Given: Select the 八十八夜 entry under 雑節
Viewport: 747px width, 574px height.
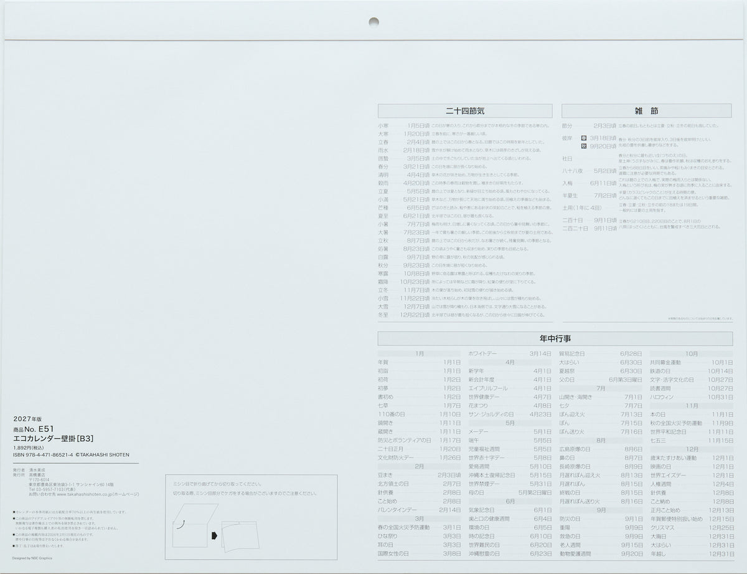Looking at the screenshot, I should pyautogui.click(x=572, y=170).
